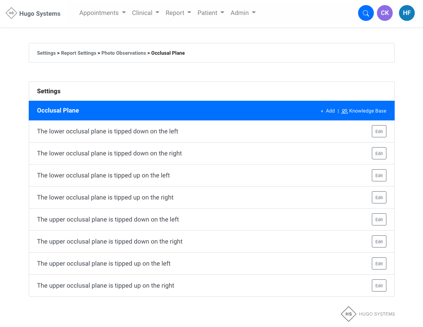423x327 pixels.
Task: Click the blue search magnifier icon
Action: 366,13
